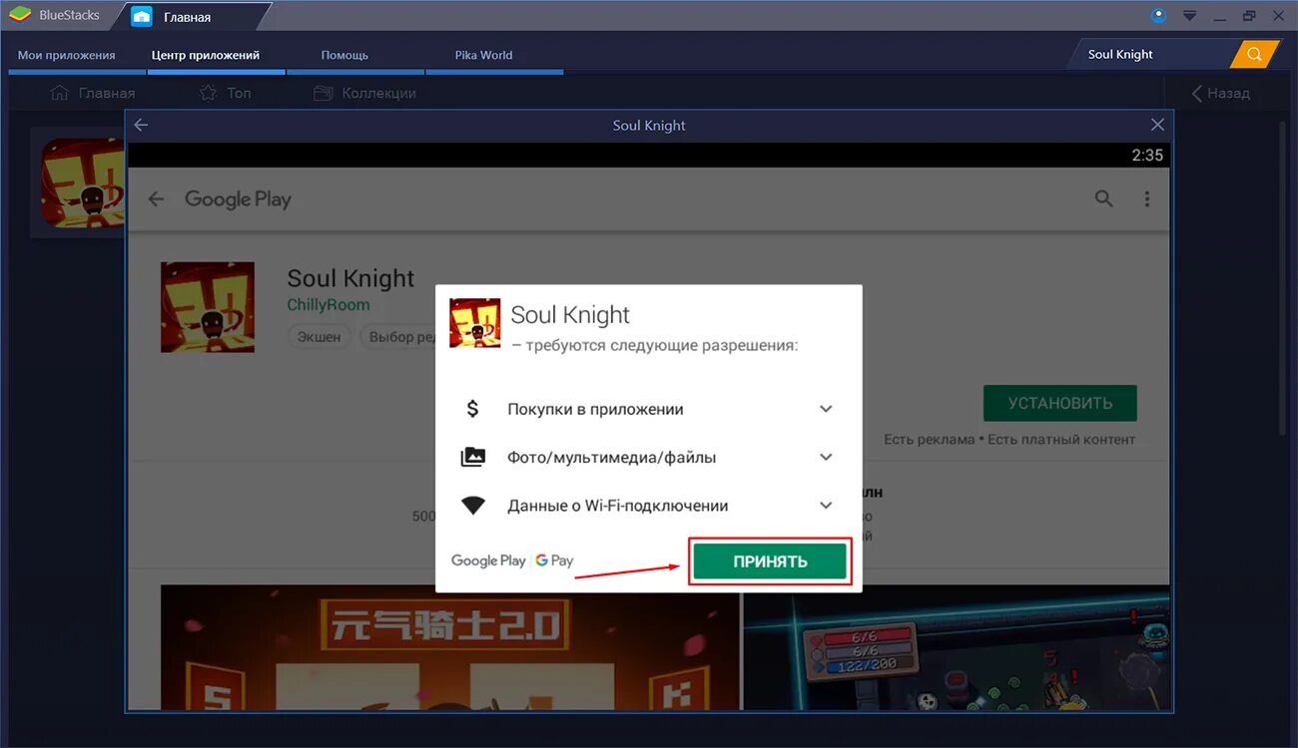Open the Pika World tab

(483, 55)
